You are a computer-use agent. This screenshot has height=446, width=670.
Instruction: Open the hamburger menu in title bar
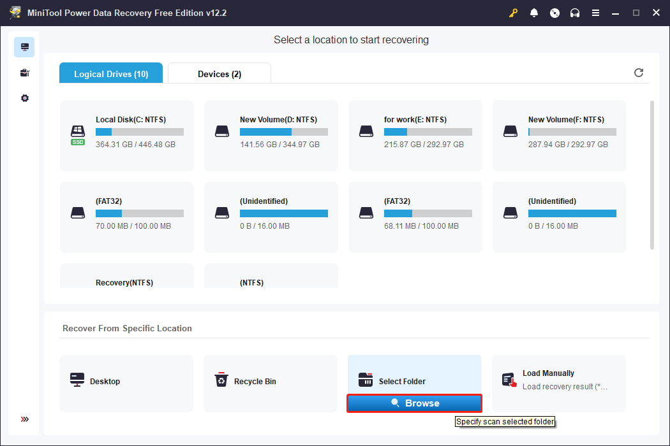[x=595, y=13]
